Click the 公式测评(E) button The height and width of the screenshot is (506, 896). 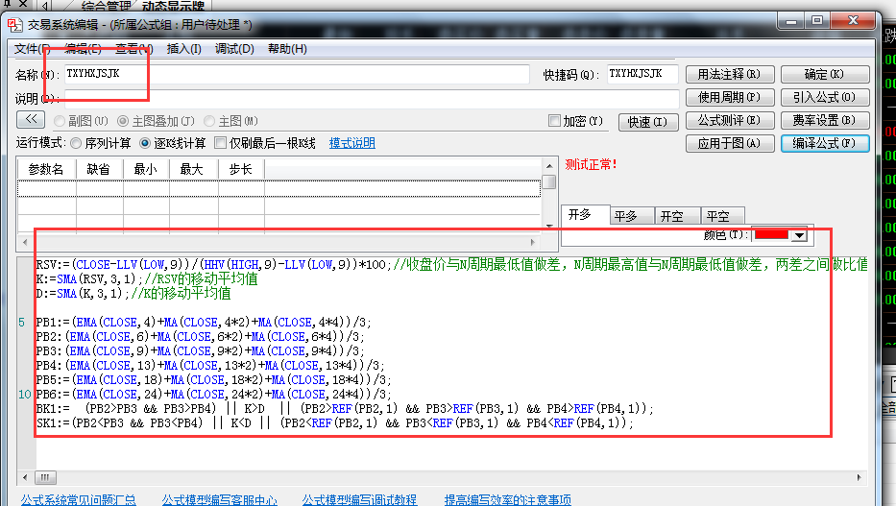pos(730,120)
